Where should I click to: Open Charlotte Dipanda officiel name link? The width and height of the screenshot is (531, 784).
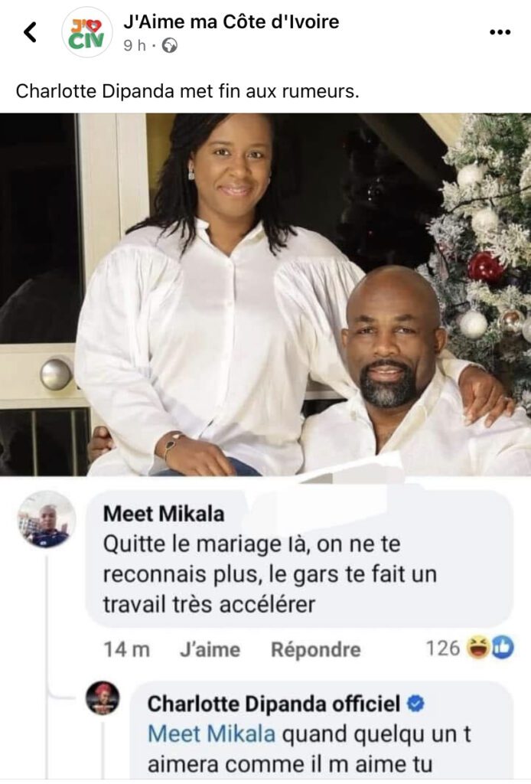tap(274, 704)
